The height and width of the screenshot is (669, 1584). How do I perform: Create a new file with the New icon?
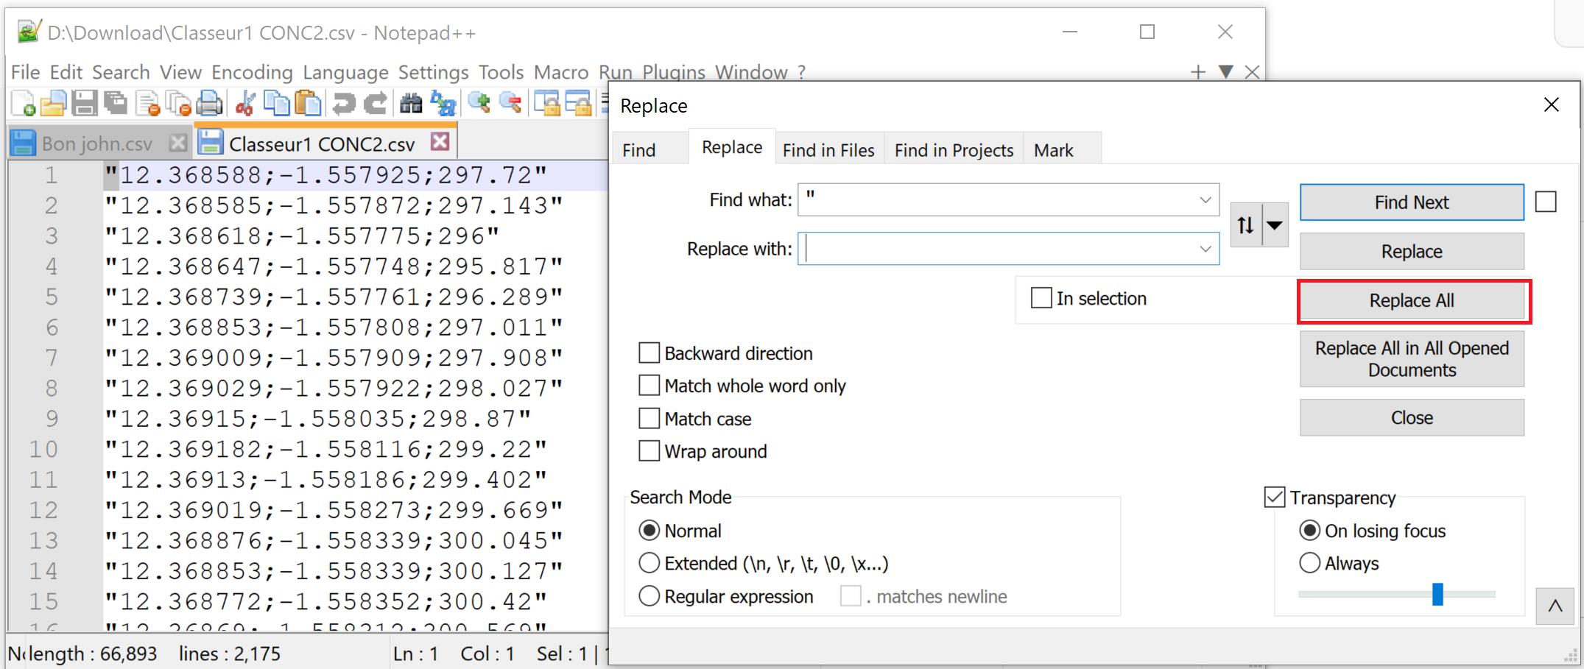click(x=23, y=104)
